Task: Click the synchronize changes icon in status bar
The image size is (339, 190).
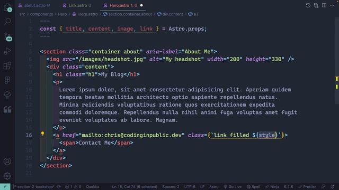Action: (x=59, y=187)
